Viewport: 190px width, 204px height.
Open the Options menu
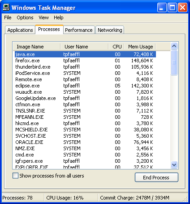(25, 17)
